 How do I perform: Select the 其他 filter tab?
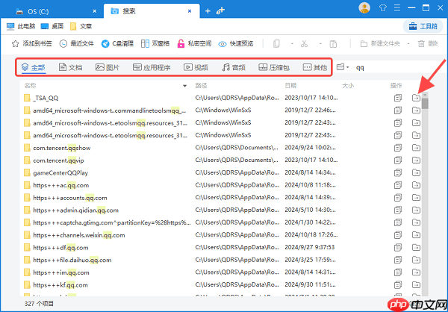coord(315,67)
